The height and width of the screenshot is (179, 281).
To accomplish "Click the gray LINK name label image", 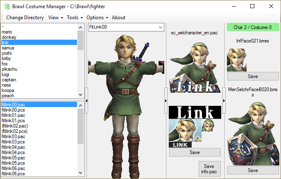I will pyautogui.click(x=180, y=145).
